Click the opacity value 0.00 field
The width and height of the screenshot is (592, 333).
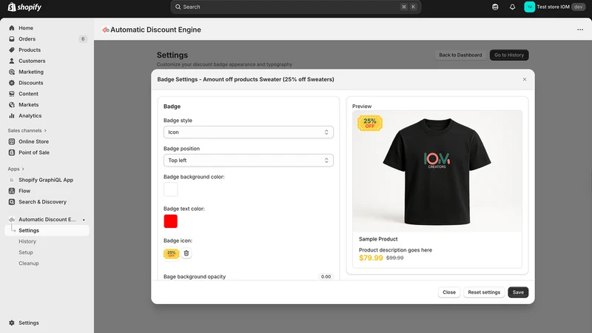(x=326, y=277)
